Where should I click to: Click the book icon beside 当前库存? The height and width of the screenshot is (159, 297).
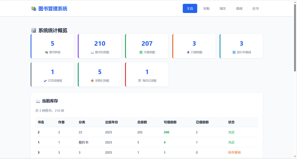click(x=38, y=101)
